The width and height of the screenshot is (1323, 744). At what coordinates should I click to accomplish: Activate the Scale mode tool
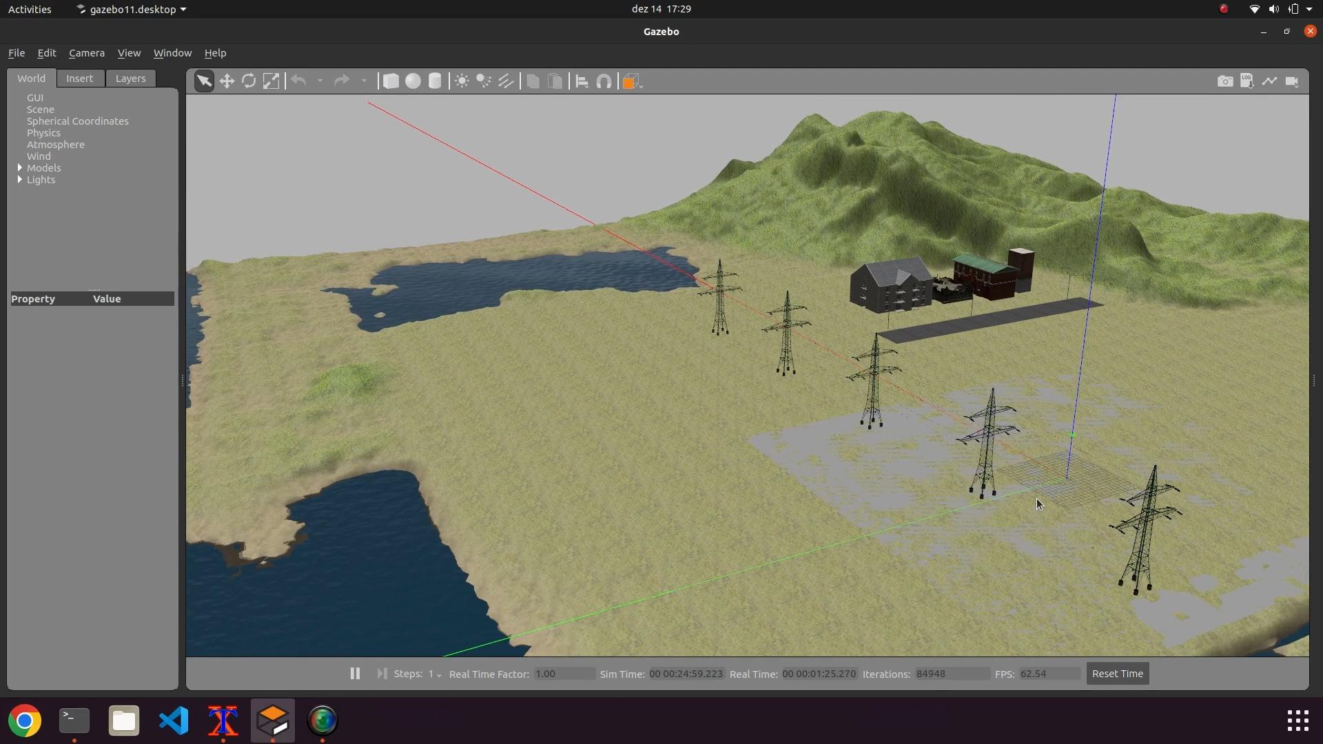click(271, 81)
